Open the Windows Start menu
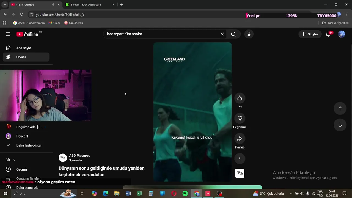Image resolution: width=352 pixels, height=198 pixels. pyautogui.click(x=5, y=194)
